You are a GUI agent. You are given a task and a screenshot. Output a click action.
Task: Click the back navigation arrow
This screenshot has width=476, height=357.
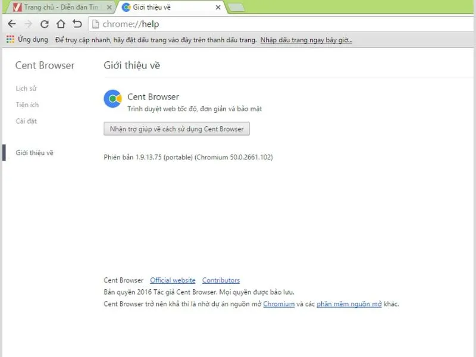(12, 24)
